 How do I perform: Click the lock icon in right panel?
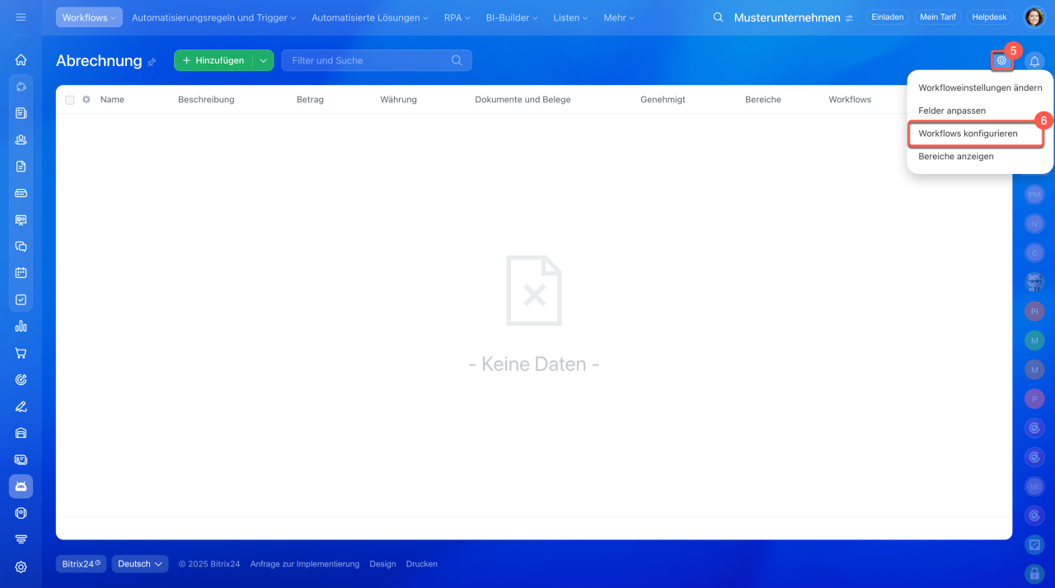pyautogui.click(x=1034, y=572)
